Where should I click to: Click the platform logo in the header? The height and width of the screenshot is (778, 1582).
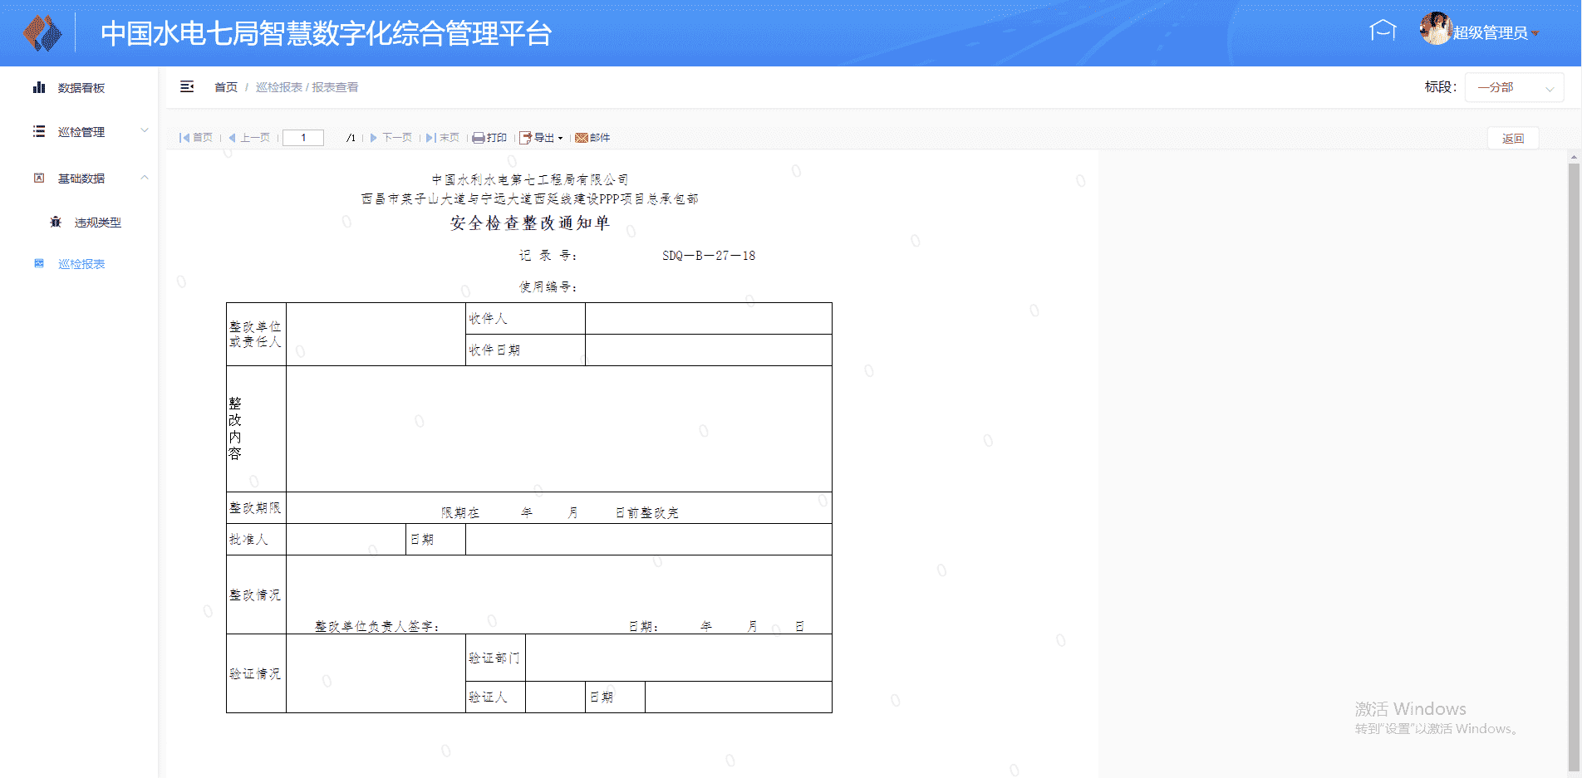click(42, 33)
